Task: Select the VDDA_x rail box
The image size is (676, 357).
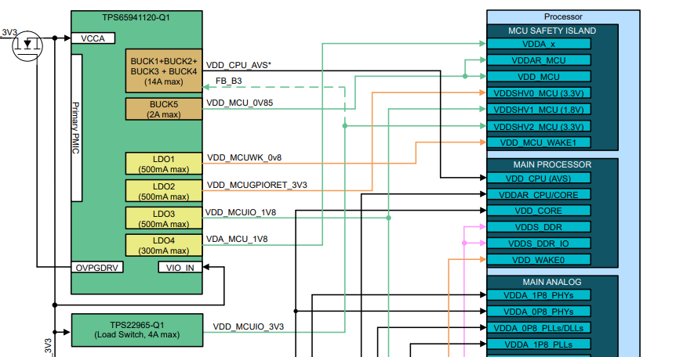Action: (x=539, y=44)
